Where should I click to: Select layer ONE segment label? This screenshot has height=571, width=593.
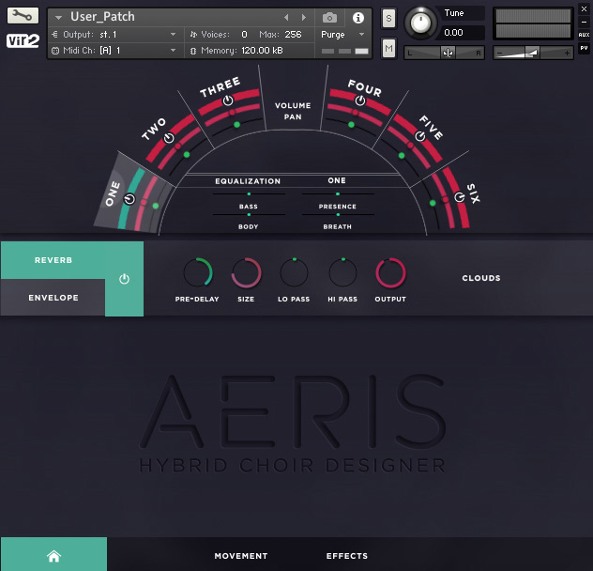113,194
